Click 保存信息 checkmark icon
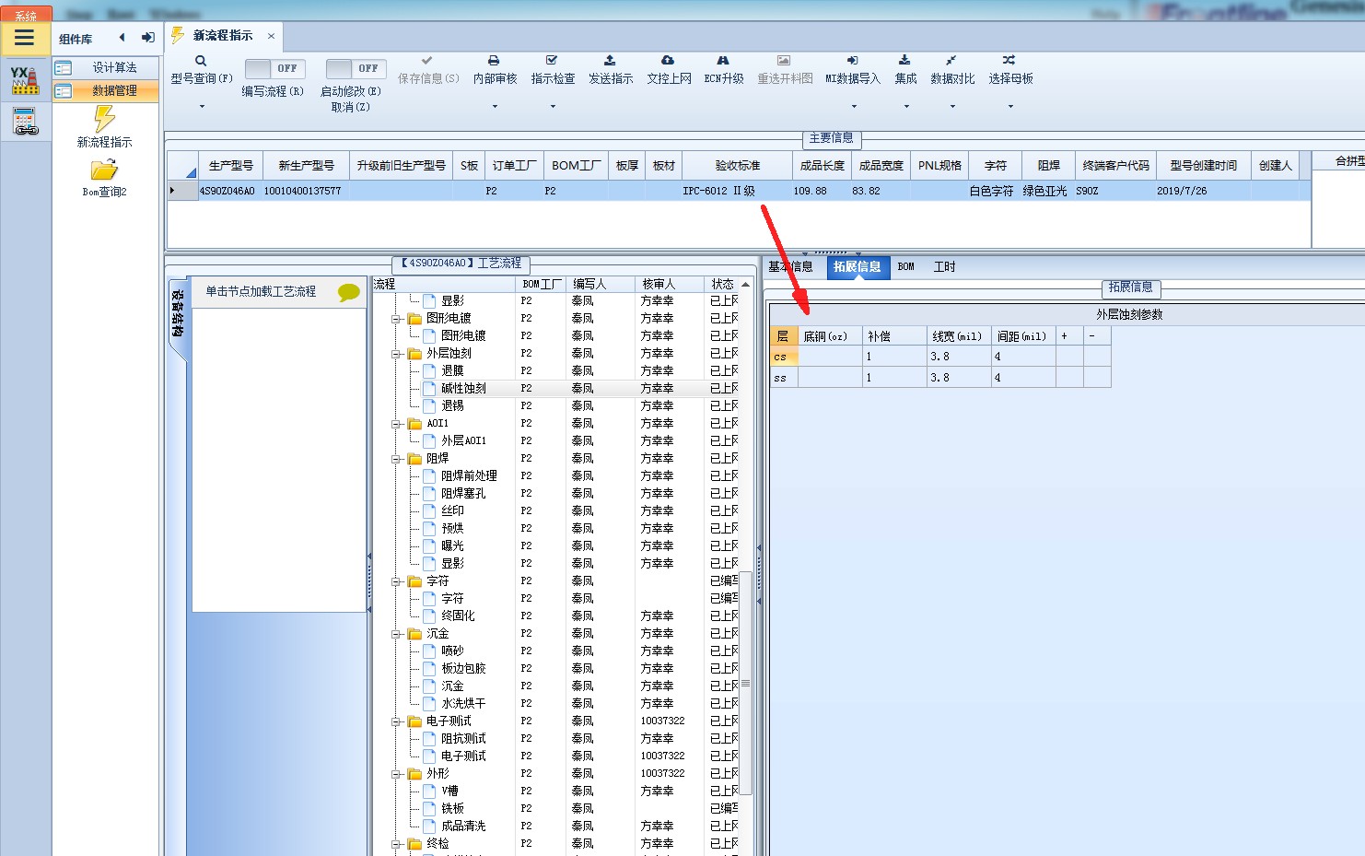Viewport: 1365px width, 856px height. pos(427,60)
